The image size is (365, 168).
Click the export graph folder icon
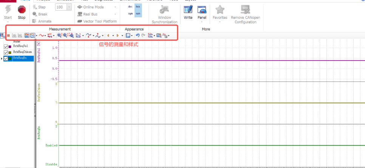(x=159, y=35)
